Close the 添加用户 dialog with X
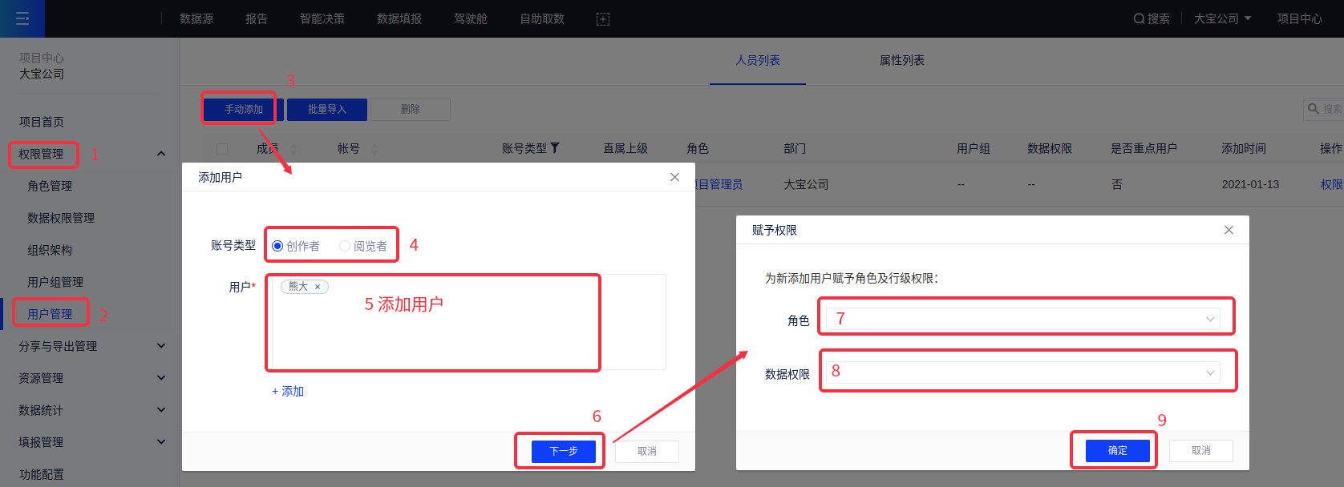Image resolution: width=1344 pixels, height=487 pixels. click(674, 177)
